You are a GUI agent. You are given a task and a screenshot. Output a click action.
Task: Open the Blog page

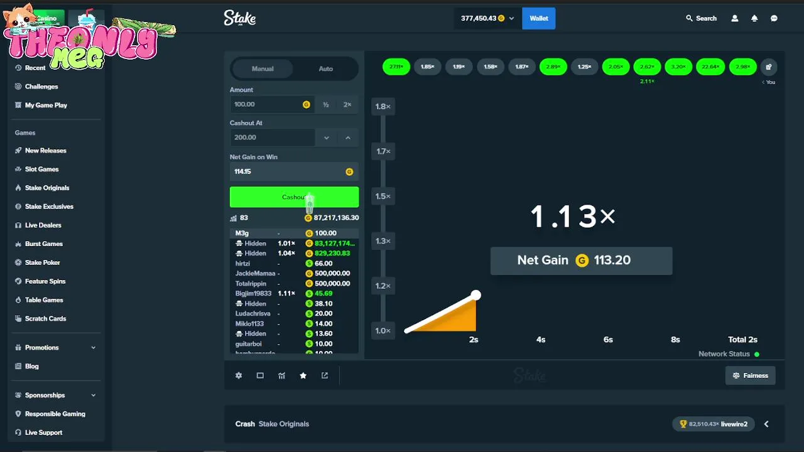(x=26, y=367)
